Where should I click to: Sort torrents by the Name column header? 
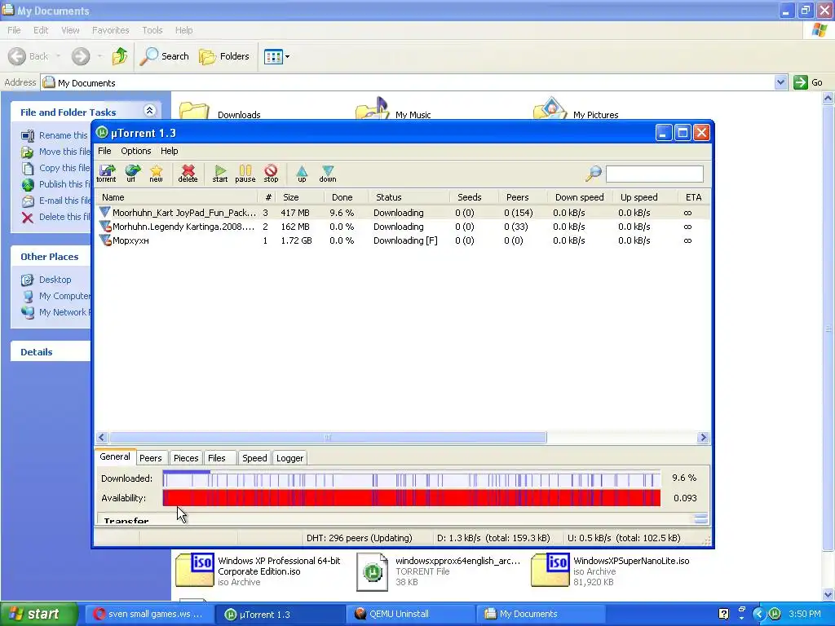[177, 197]
